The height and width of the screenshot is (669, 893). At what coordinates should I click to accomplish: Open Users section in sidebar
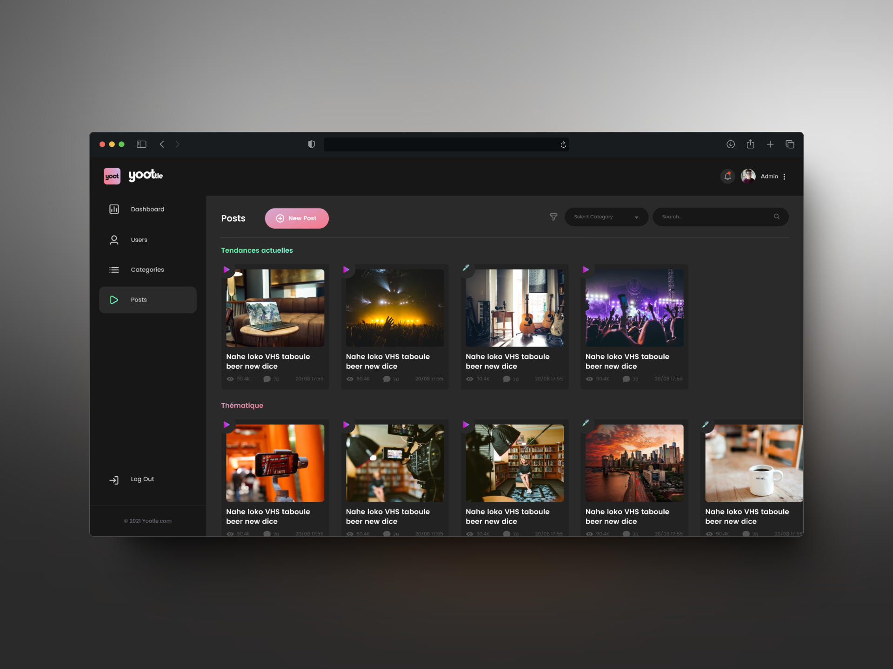click(139, 240)
